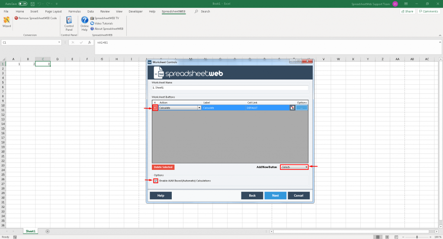Click the Worksheet Name field
The width and height of the screenshot is (443, 239).
230,88
